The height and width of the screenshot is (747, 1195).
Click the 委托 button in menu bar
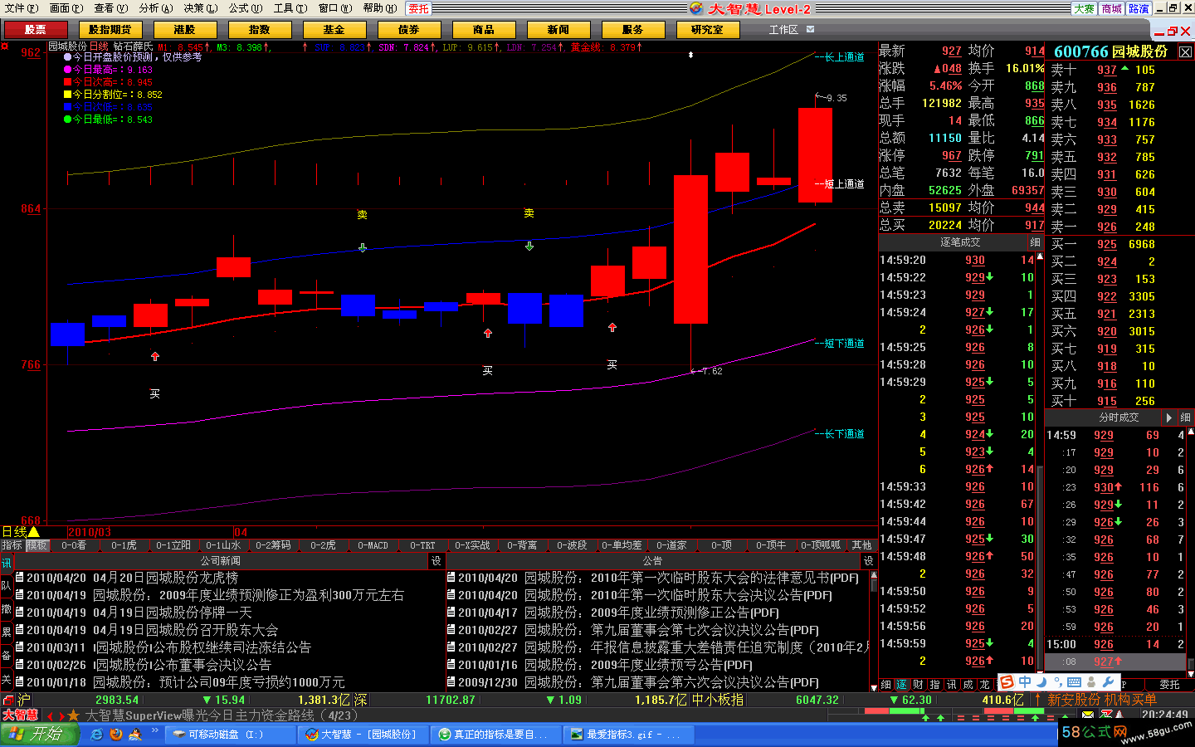click(419, 8)
